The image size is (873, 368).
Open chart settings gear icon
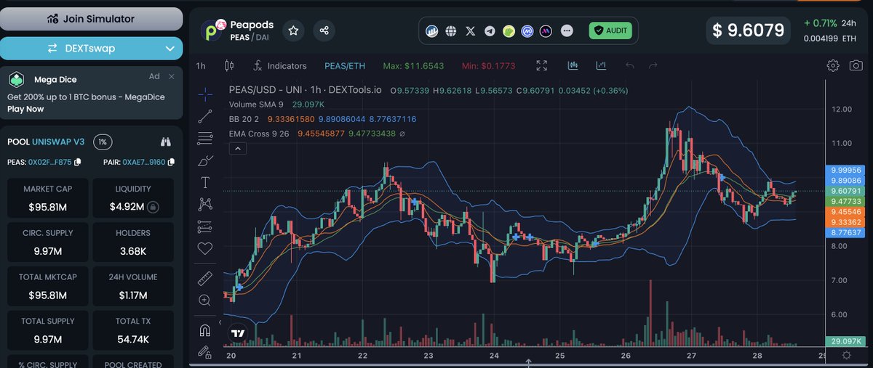833,66
